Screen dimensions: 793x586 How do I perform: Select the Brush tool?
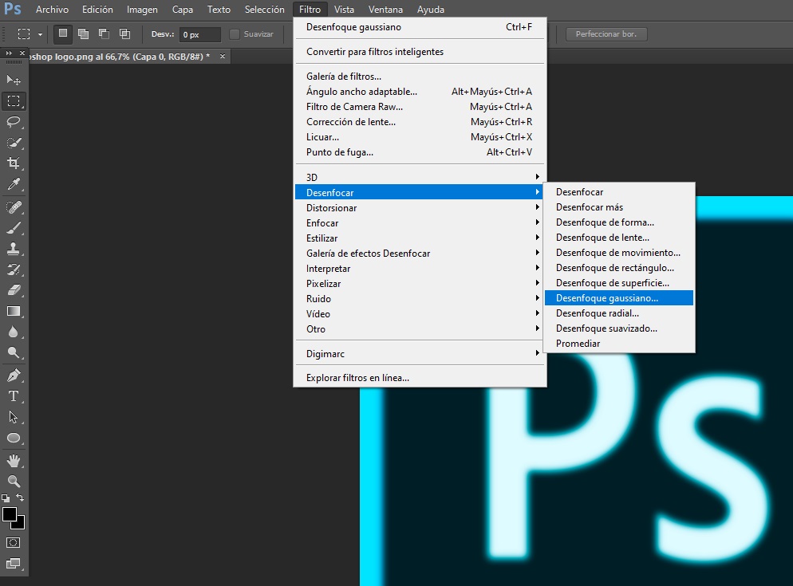(14, 228)
